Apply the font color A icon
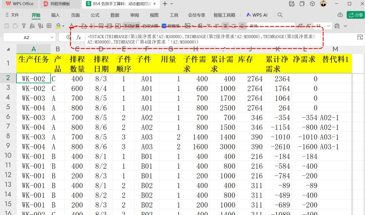Screen dimensions: 365x215 (x=72, y=25)
